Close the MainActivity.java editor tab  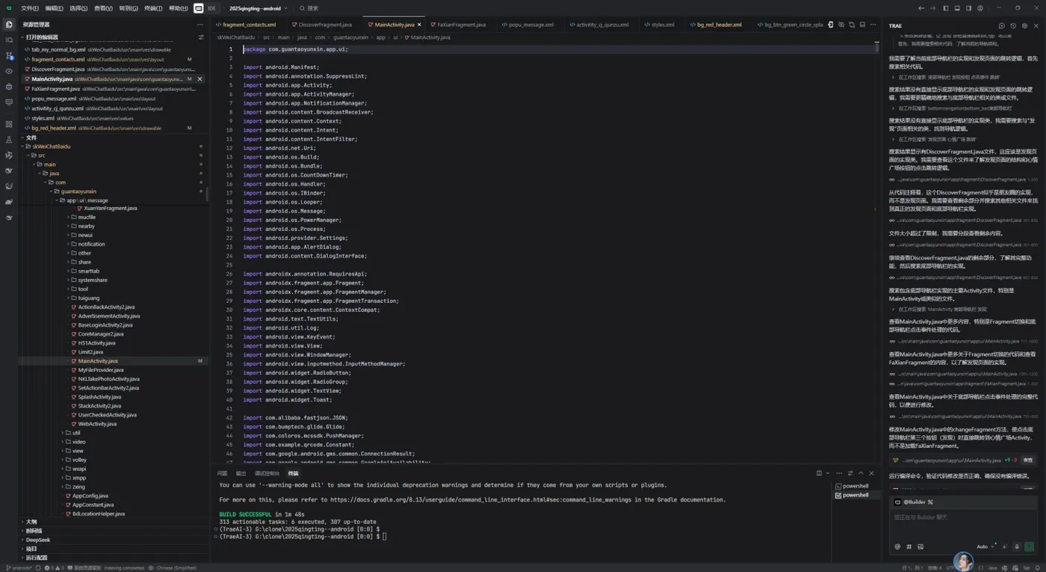420,25
